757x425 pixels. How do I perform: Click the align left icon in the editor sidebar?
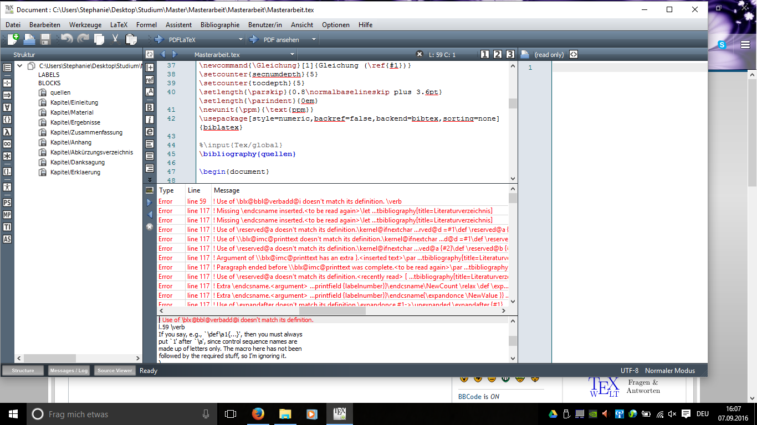[150, 144]
